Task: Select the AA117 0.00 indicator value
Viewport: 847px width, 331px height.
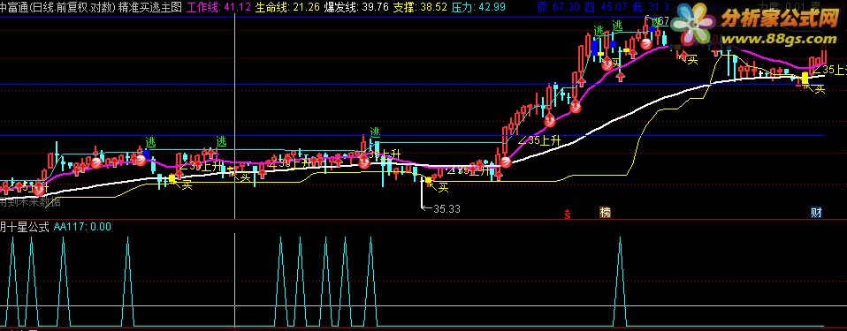Action: click(82, 227)
